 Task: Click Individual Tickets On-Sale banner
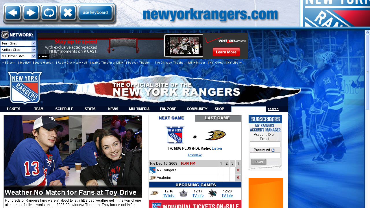click(x=195, y=204)
